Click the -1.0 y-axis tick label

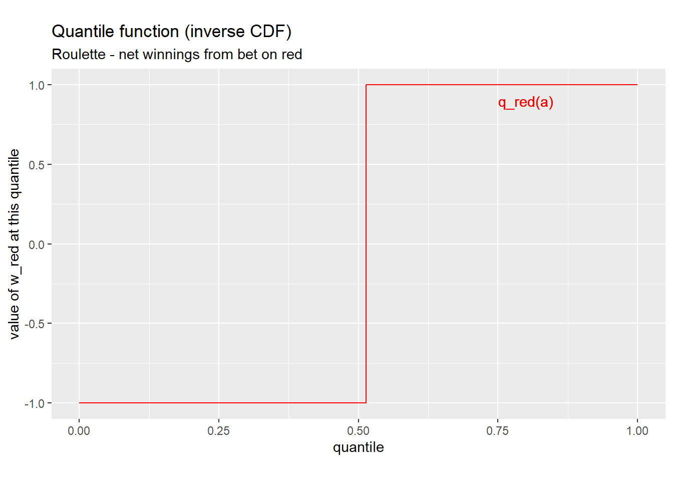tap(35, 403)
